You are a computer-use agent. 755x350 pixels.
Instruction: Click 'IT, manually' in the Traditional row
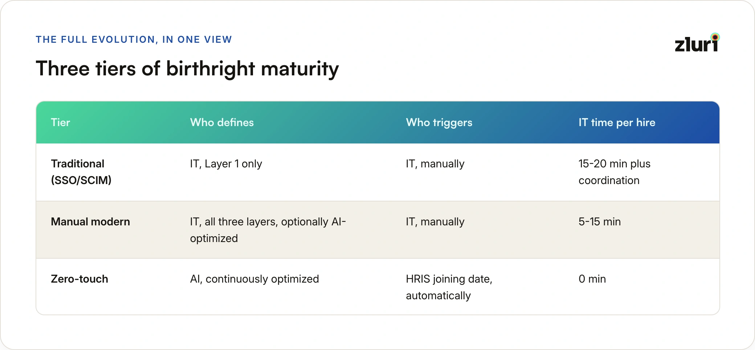pyautogui.click(x=435, y=164)
